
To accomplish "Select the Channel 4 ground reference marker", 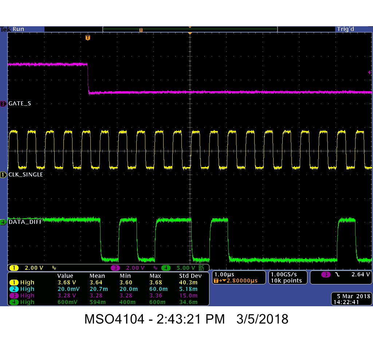I will click(4, 222).
